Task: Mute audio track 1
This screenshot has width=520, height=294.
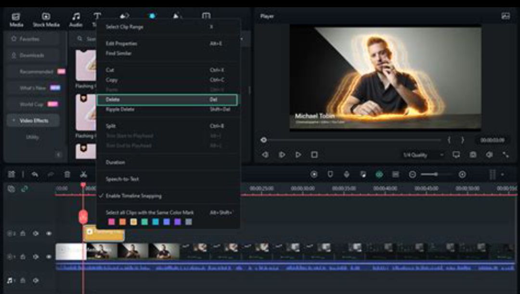Action: click(36, 281)
